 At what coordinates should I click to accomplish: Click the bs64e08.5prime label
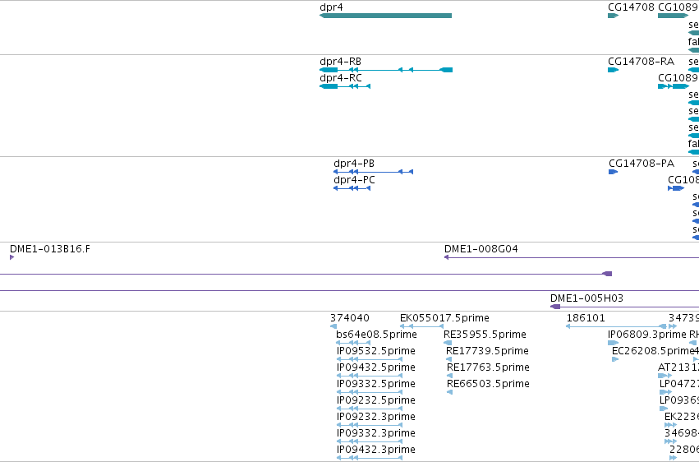[x=376, y=335]
